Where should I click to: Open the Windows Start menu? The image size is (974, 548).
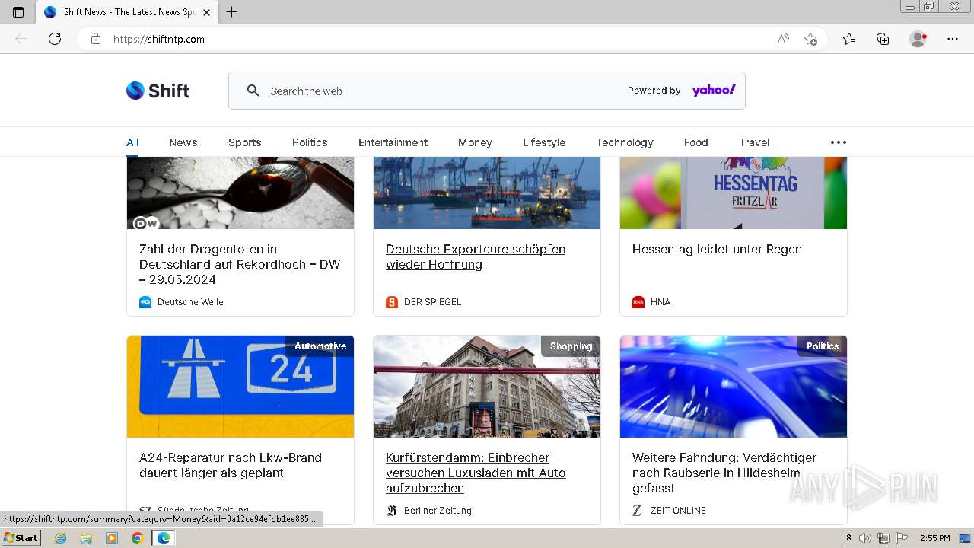click(x=21, y=538)
